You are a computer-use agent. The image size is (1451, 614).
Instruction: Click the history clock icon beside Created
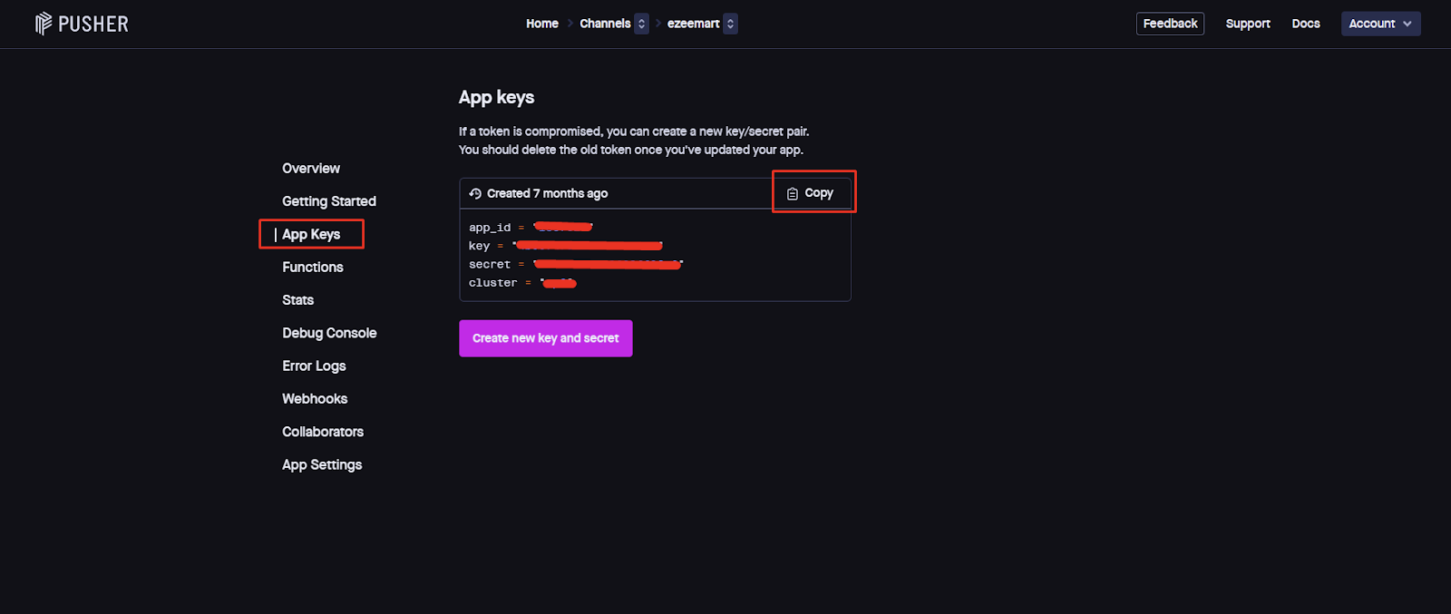click(x=475, y=193)
